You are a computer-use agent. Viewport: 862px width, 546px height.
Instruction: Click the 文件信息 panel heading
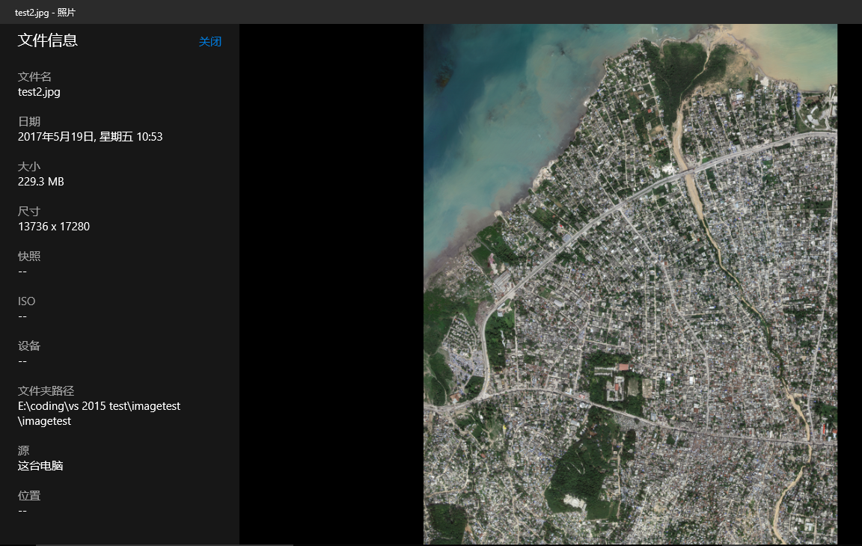(x=48, y=40)
